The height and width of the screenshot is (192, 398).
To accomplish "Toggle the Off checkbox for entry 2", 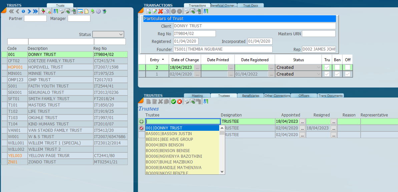I will coord(348,67).
